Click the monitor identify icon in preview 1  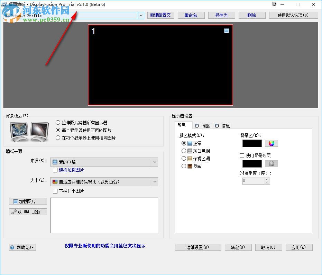[x=227, y=31]
